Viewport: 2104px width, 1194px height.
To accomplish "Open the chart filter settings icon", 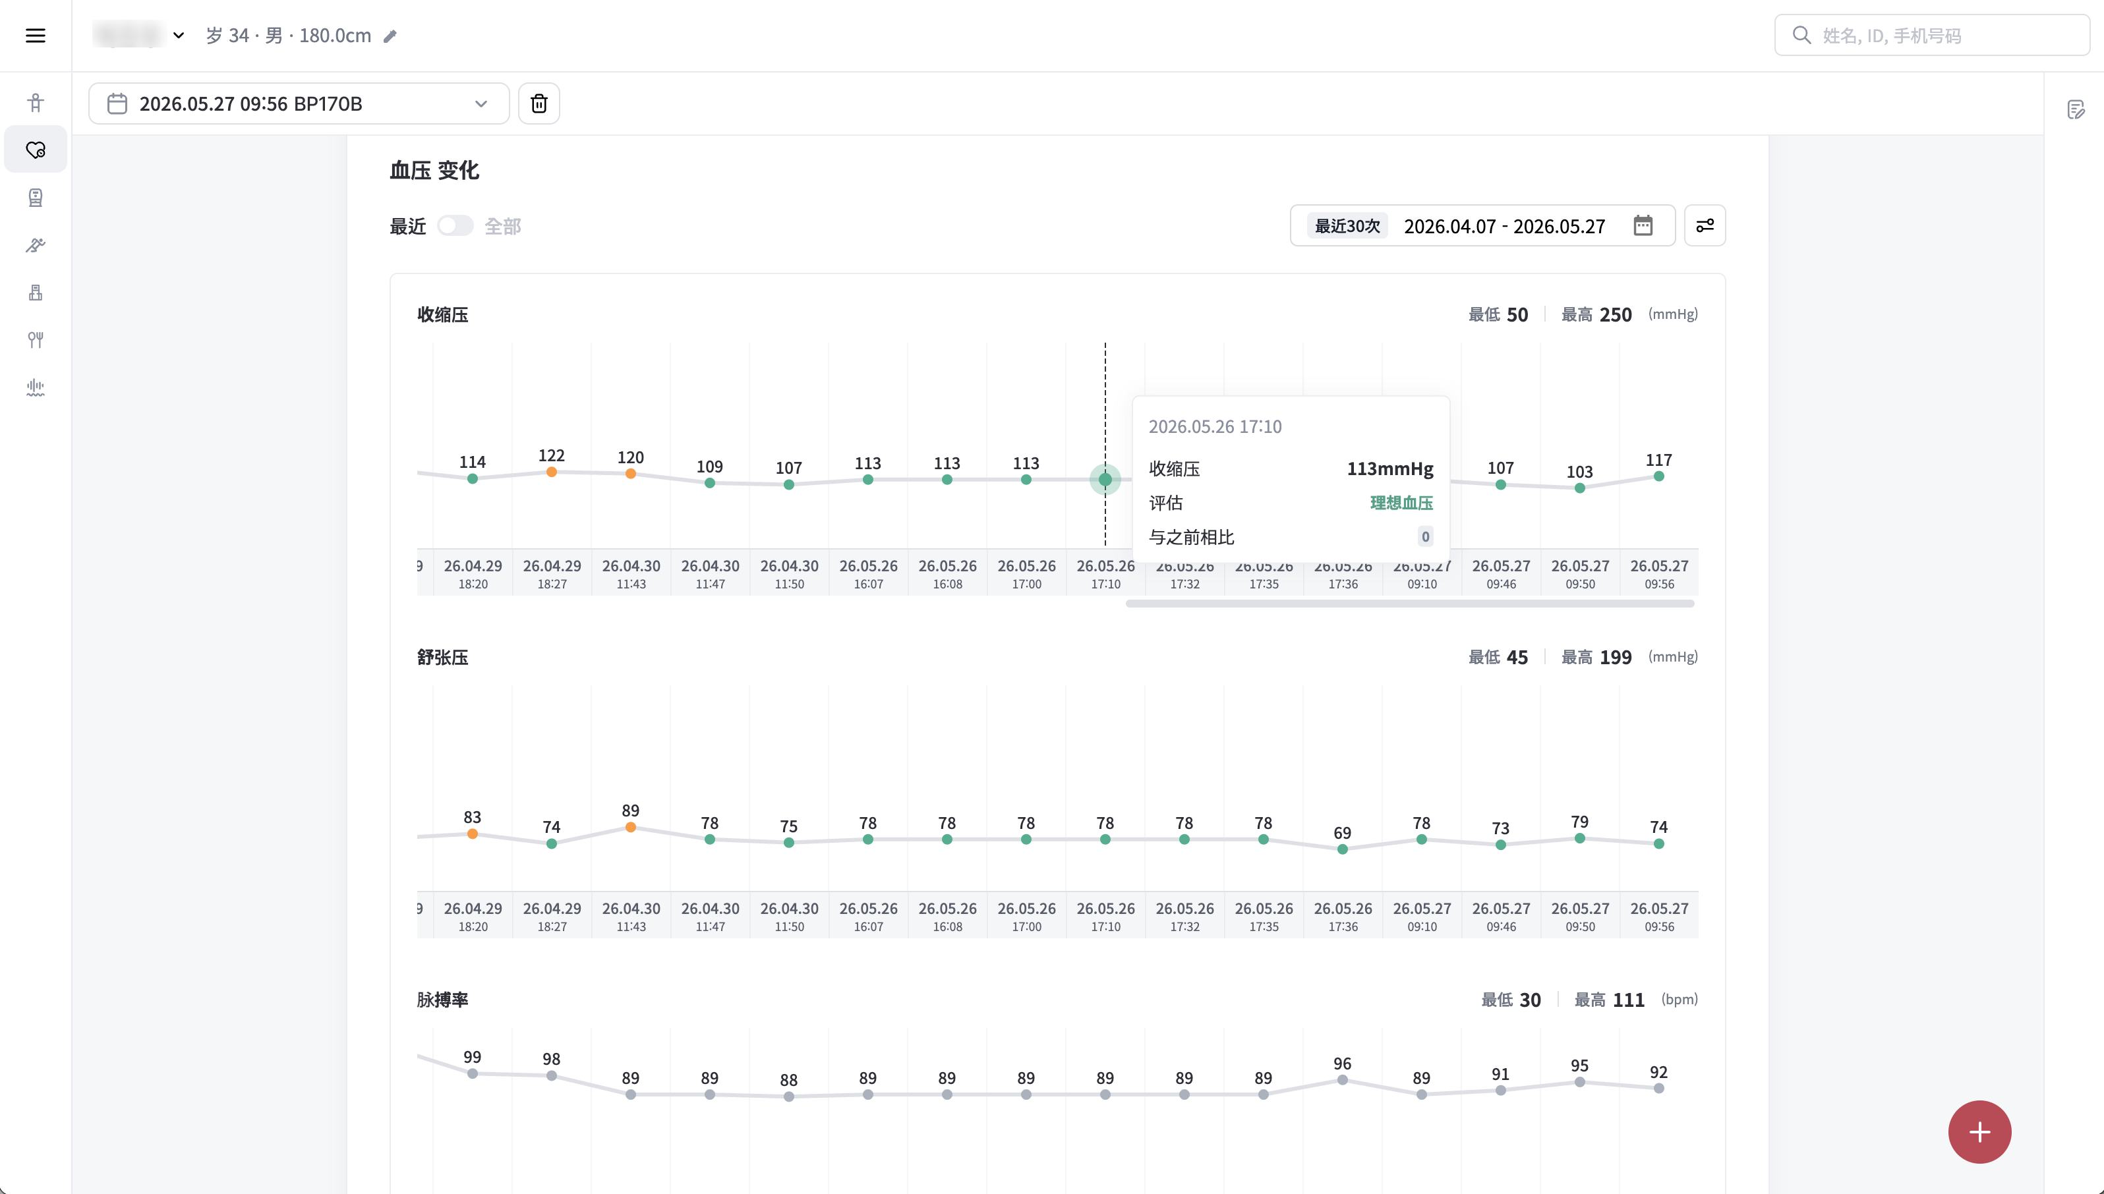I will (1705, 225).
